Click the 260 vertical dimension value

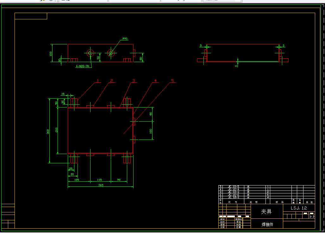click(x=56, y=130)
